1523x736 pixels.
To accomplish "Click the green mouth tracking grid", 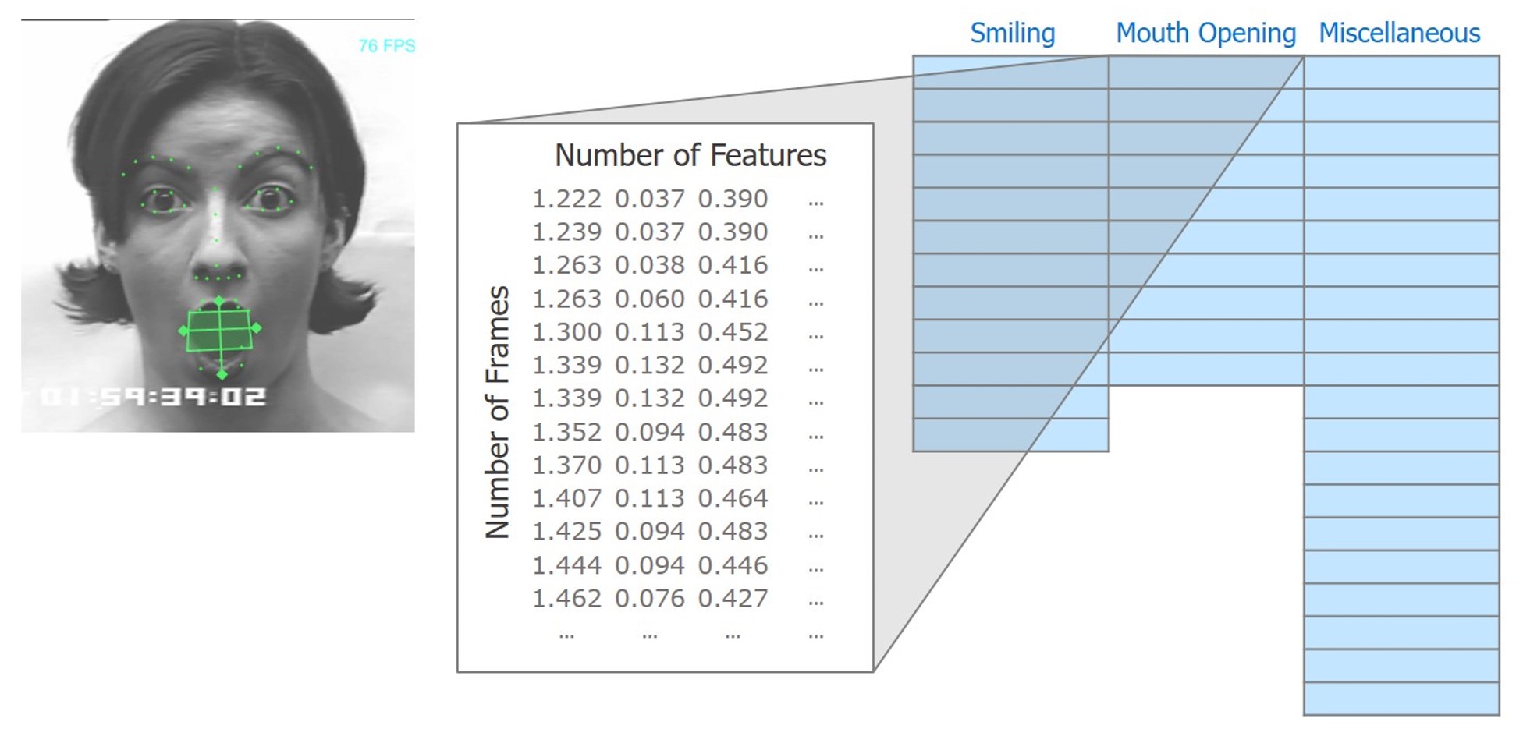I will (x=220, y=330).
